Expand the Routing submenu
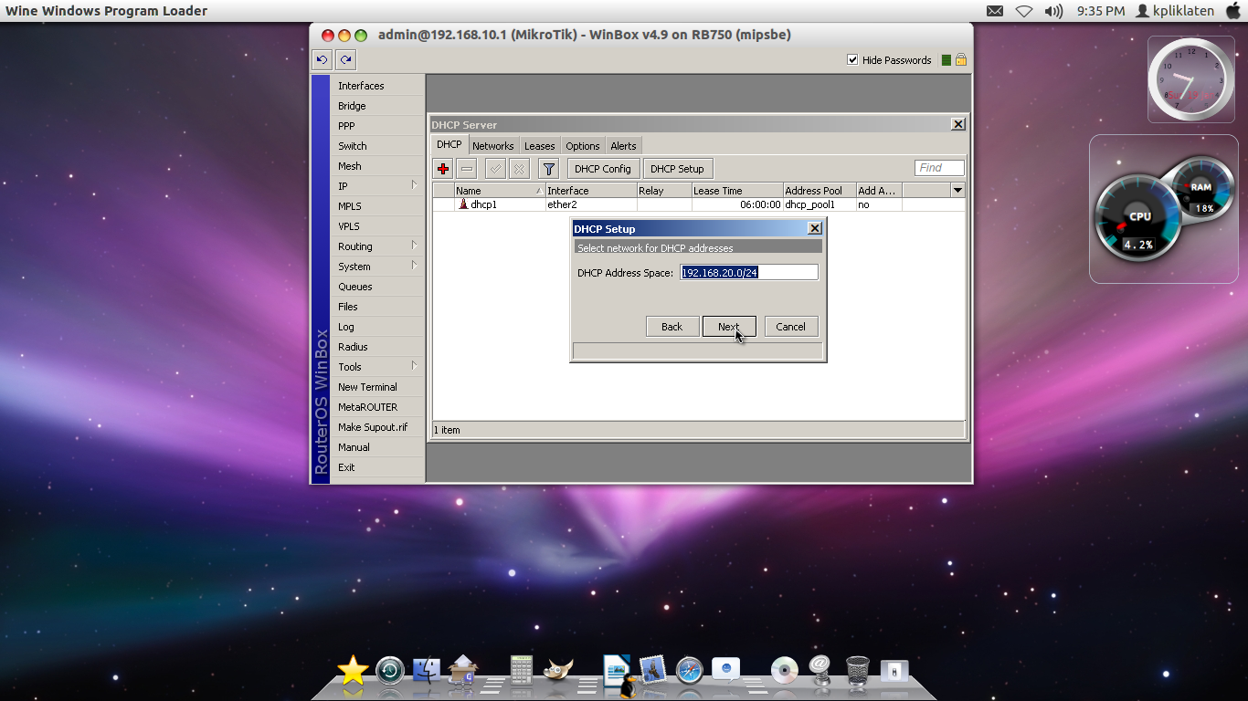1248x701 pixels. point(414,246)
